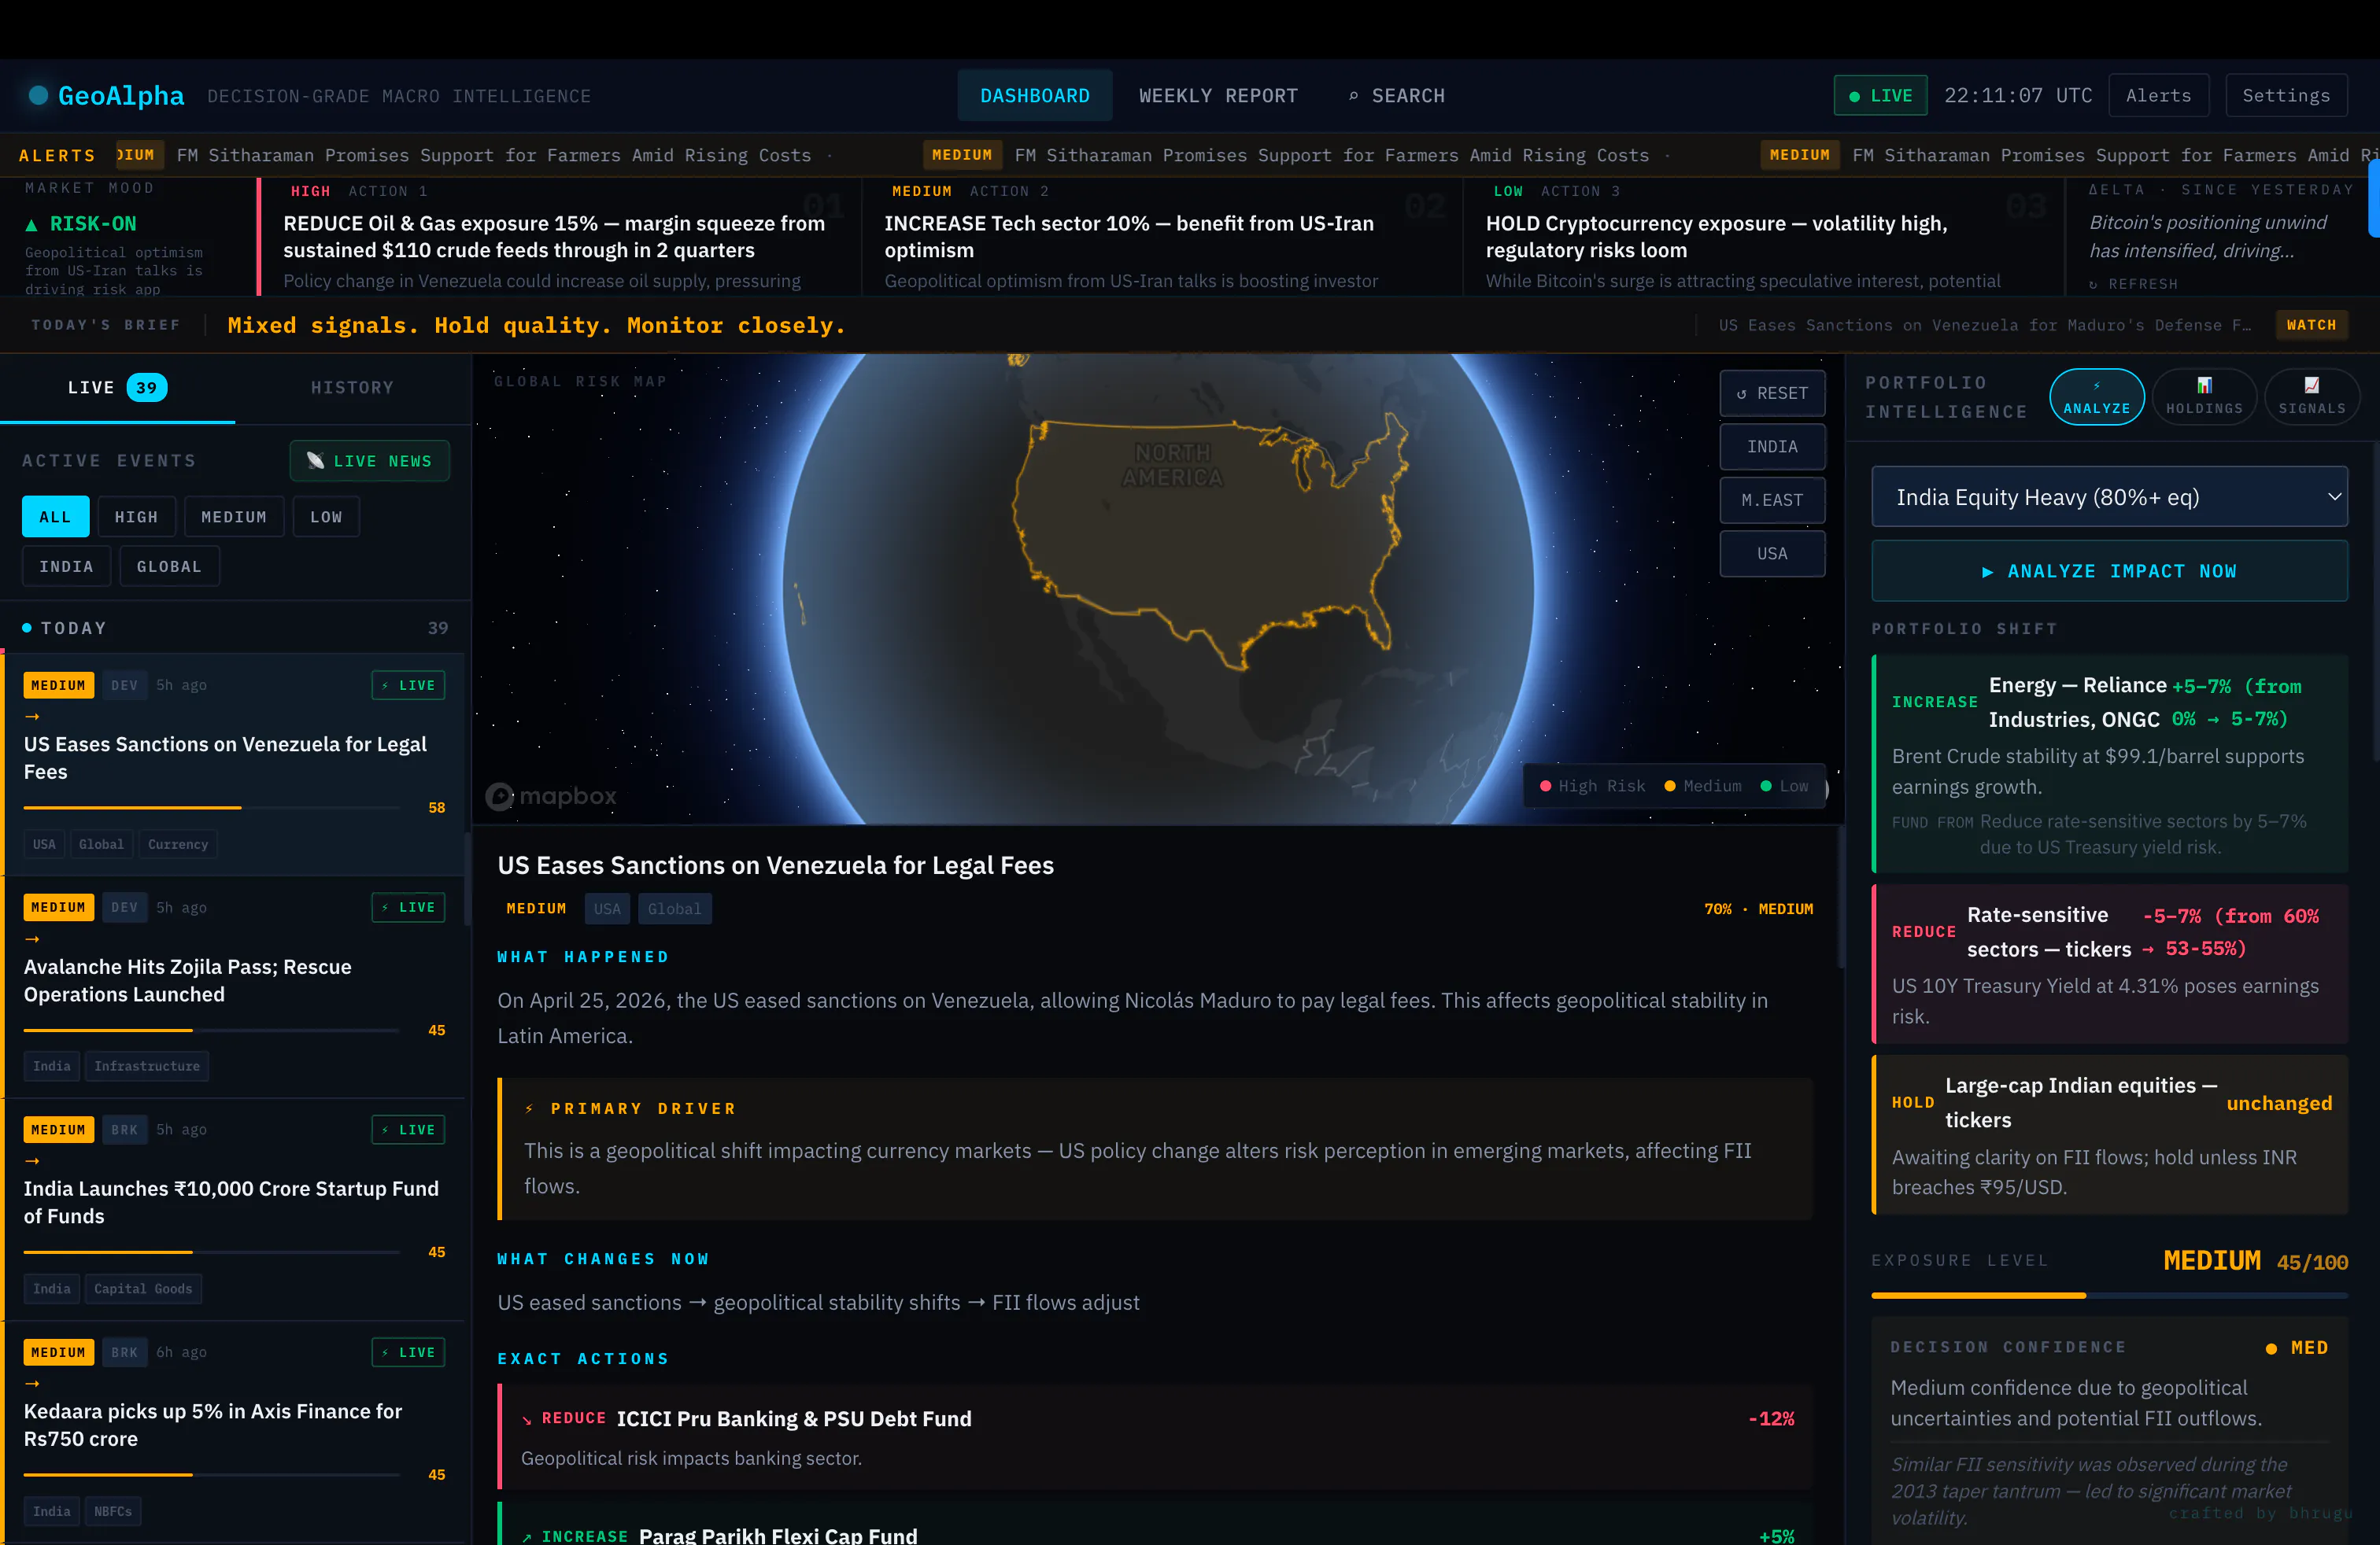Screen dimensions: 2380x1545
Task: Click the Infrastructure tag
Action: tap(147, 1066)
